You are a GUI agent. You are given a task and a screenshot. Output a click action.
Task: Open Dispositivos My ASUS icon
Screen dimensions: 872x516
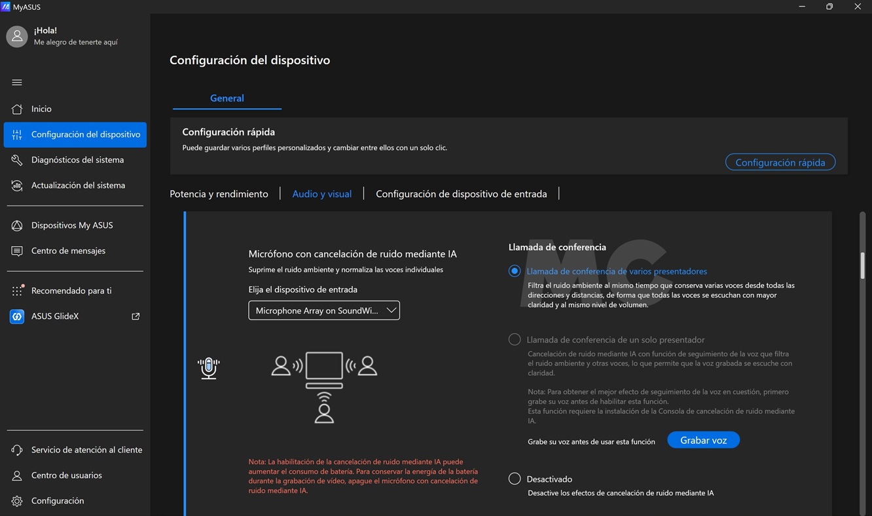tap(17, 225)
